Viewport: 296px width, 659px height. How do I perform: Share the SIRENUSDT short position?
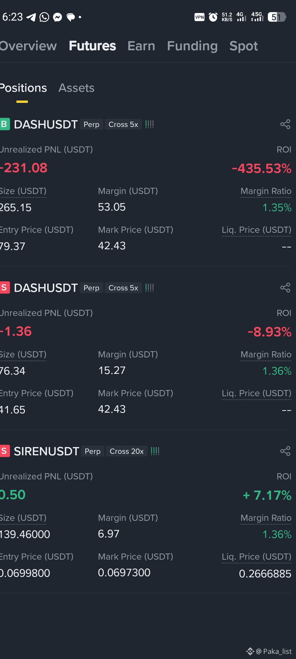coord(285,451)
